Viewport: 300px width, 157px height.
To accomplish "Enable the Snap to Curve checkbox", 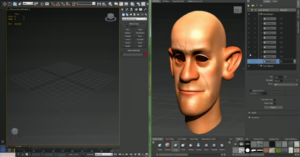I will click(251, 90).
